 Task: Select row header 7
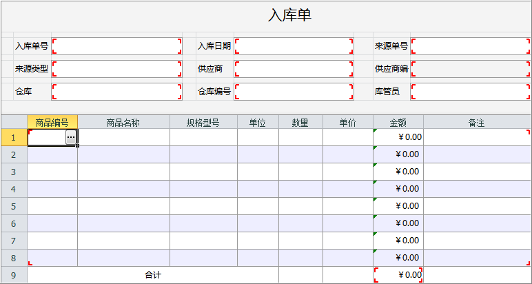coord(14,241)
